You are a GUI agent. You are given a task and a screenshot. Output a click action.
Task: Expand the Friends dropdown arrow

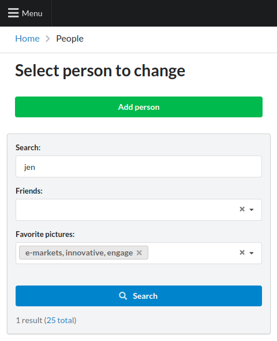click(x=252, y=210)
